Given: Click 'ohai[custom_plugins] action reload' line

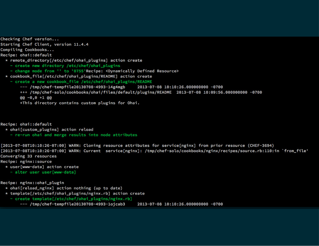Looking at the screenshot, I should click(x=49, y=129).
